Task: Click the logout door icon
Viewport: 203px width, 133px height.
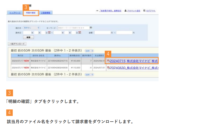Action: [145, 11]
